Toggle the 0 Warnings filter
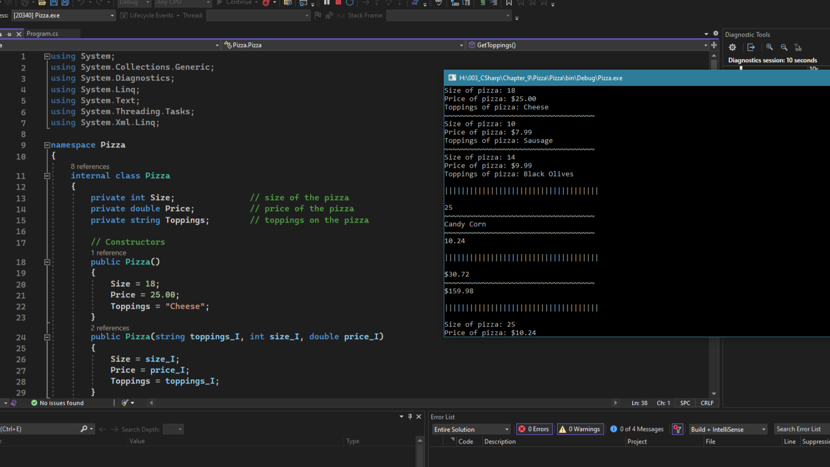 coord(580,429)
